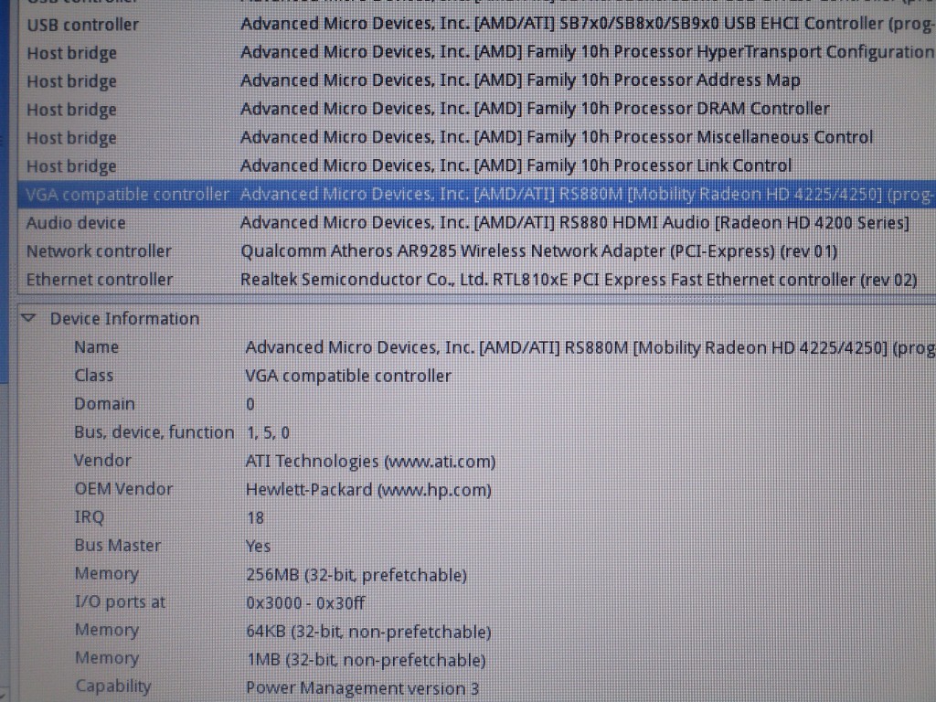936x702 pixels.
Task: Click the Bus, device, function value 1, 5, 0
Action: [x=268, y=432]
